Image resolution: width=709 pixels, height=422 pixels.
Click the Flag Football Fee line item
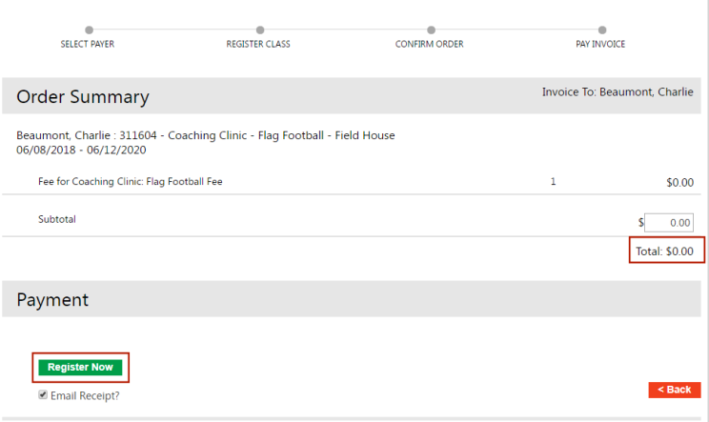(131, 181)
